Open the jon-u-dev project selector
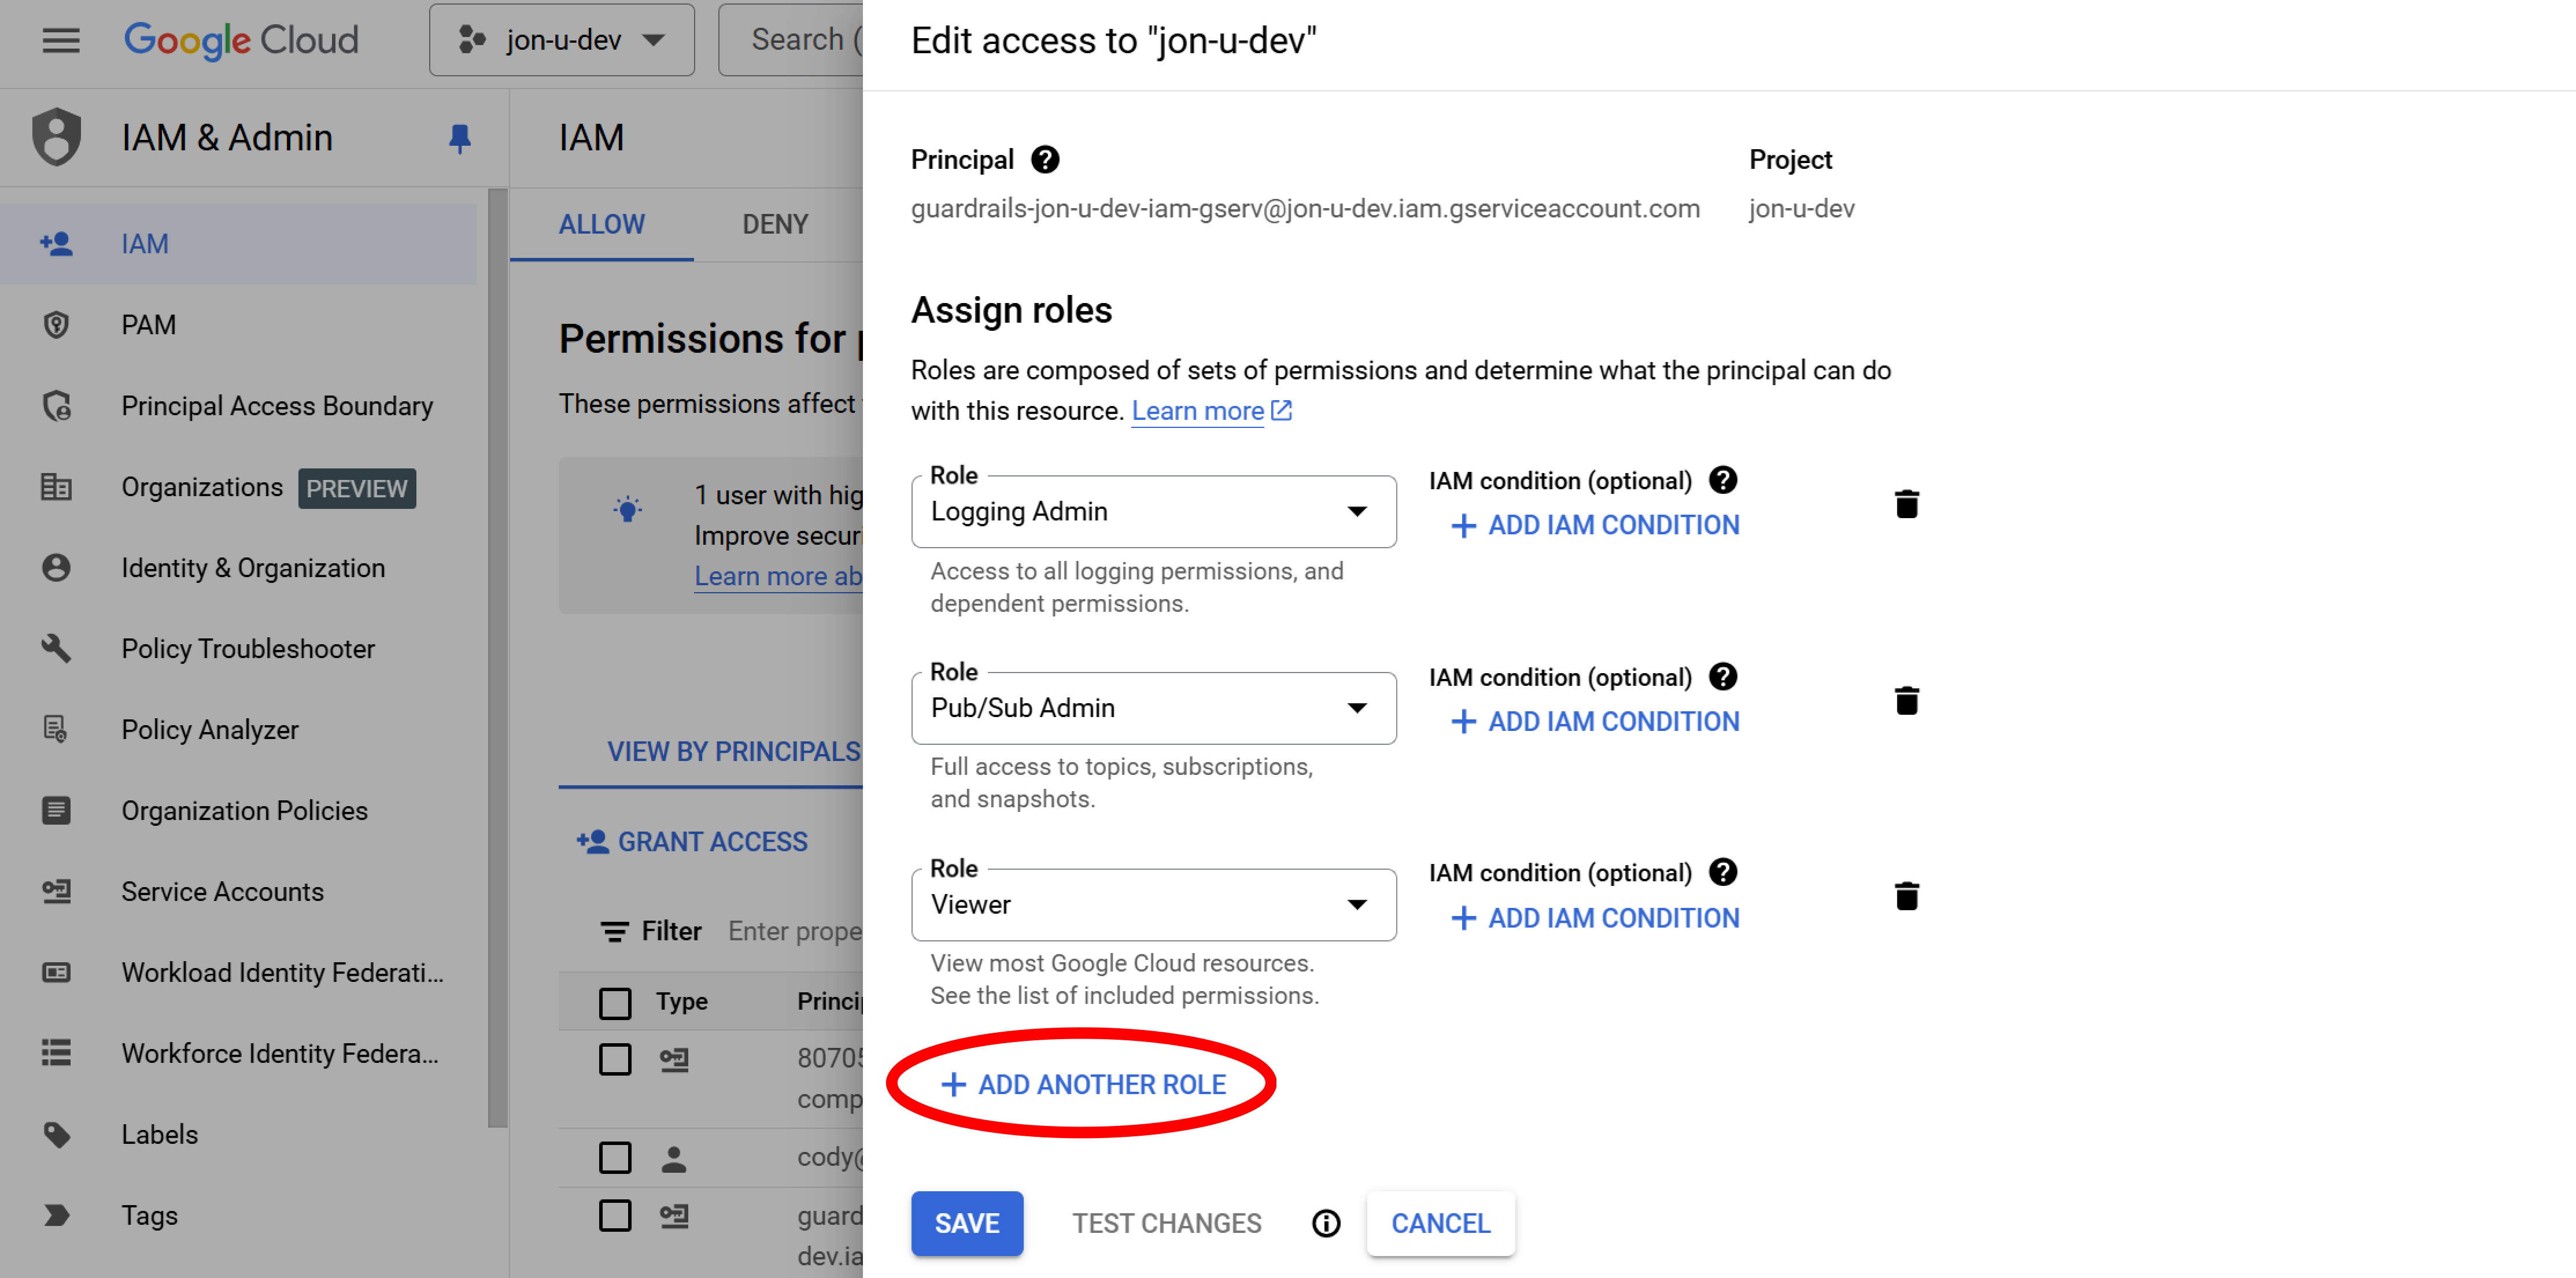The height and width of the screenshot is (1278, 2576). click(561, 40)
